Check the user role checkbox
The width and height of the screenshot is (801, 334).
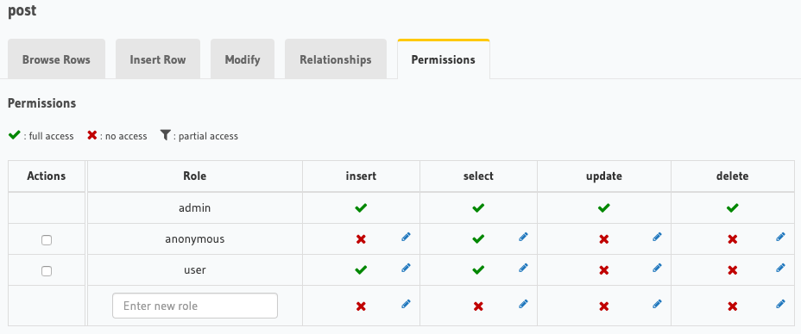(47, 271)
